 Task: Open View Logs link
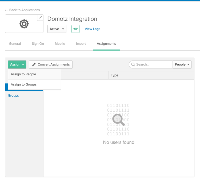click(x=93, y=29)
